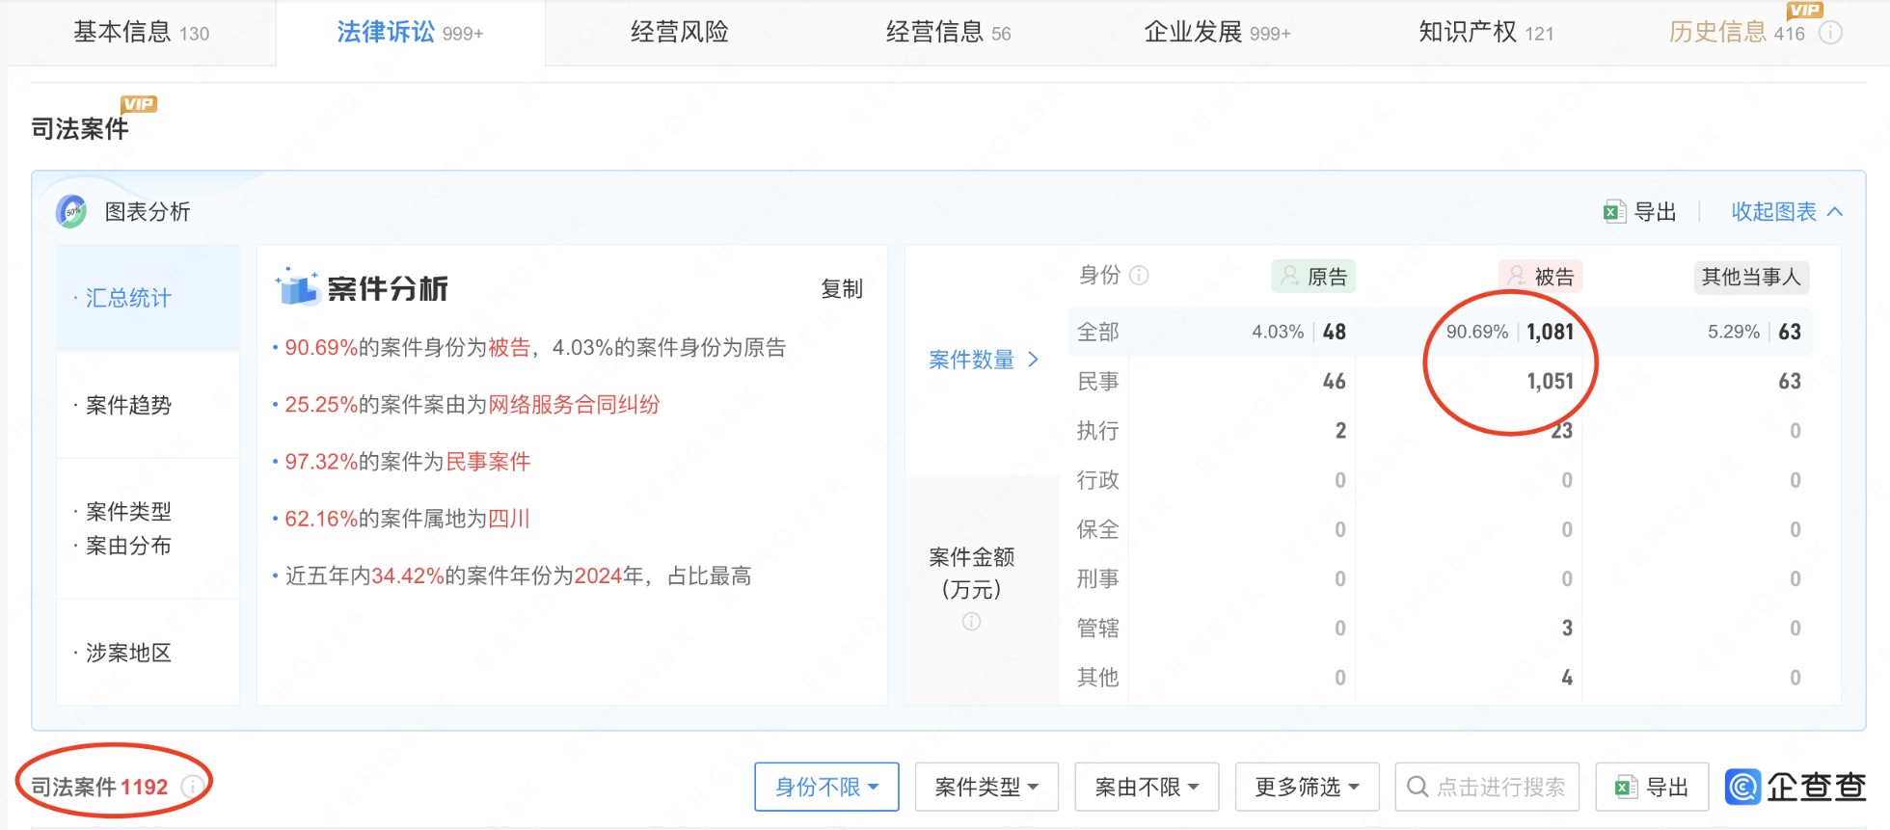Click the 其他 row label

pos(1098,677)
